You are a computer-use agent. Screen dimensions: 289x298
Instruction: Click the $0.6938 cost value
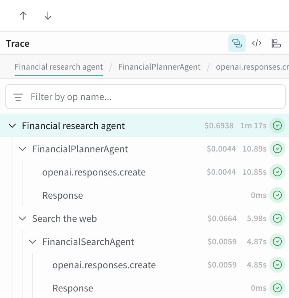[219, 126]
